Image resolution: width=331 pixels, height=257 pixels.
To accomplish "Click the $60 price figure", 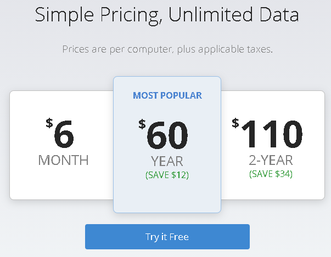I will 167,135.
